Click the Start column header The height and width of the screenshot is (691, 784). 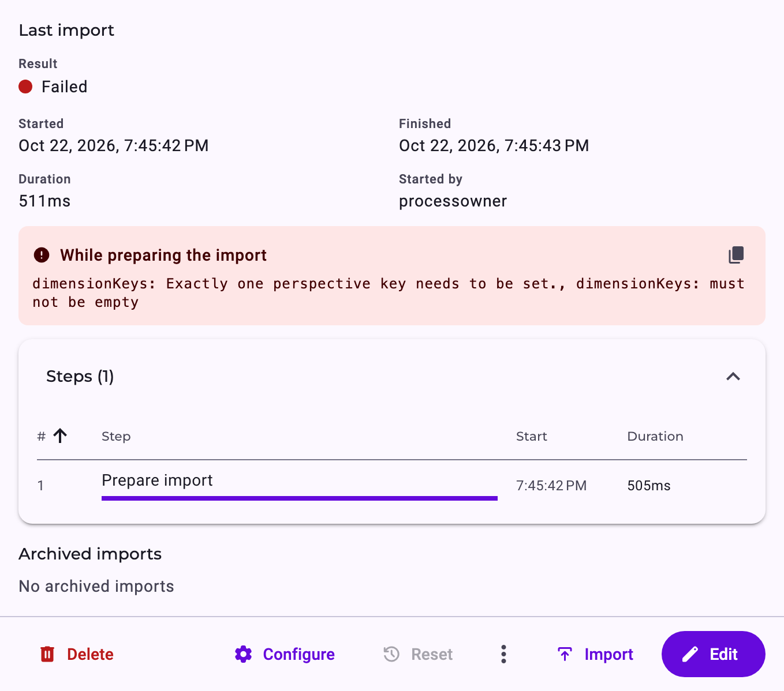tap(531, 437)
